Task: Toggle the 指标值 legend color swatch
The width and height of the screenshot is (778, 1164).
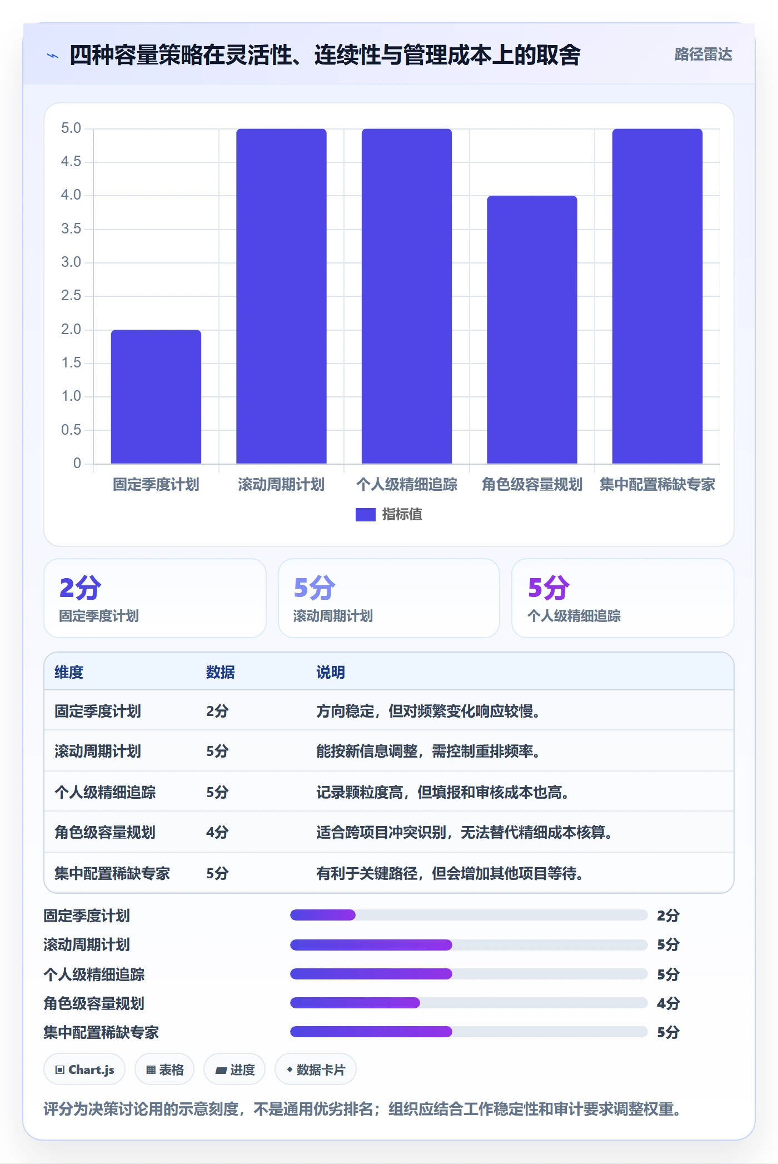Action: pyautogui.click(x=365, y=515)
